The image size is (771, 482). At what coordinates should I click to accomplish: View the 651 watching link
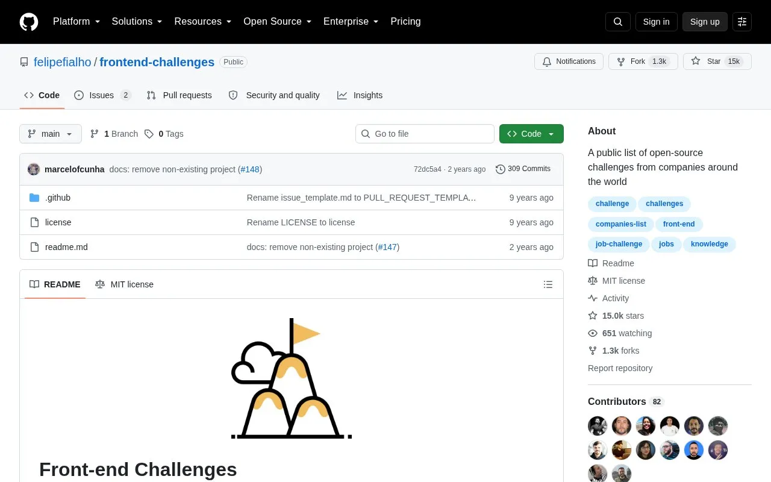(x=620, y=333)
